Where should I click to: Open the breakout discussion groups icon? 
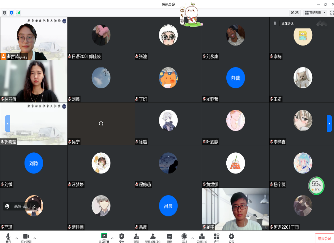[x=202, y=237]
